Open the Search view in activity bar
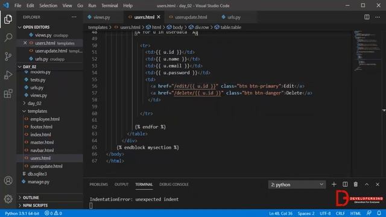 [x=8, y=37]
